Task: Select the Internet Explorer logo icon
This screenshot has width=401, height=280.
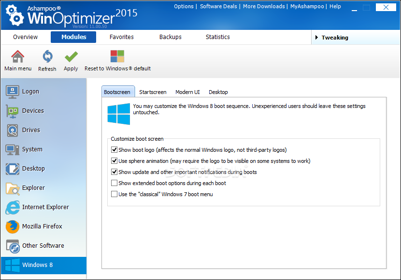Action: [x=13, y=207]
